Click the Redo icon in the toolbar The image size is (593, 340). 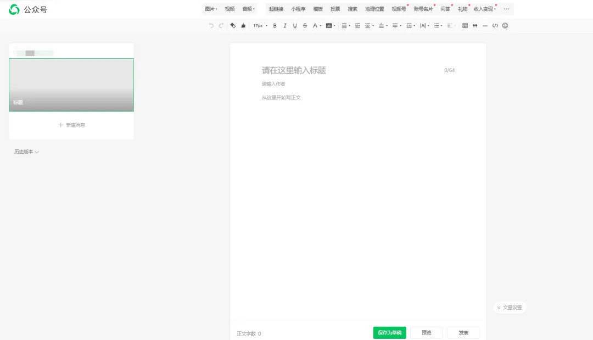coord(221,25)
